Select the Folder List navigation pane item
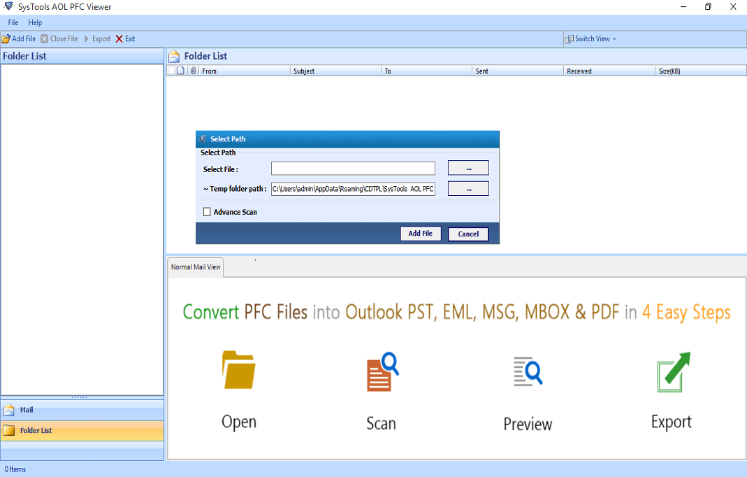The image size is (747, 477). (x=82, y=430)
